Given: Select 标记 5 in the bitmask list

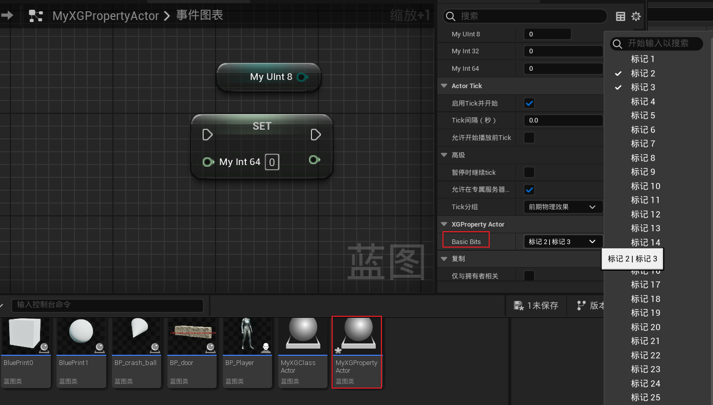Looking at the screenshot, I should (643, 115).
